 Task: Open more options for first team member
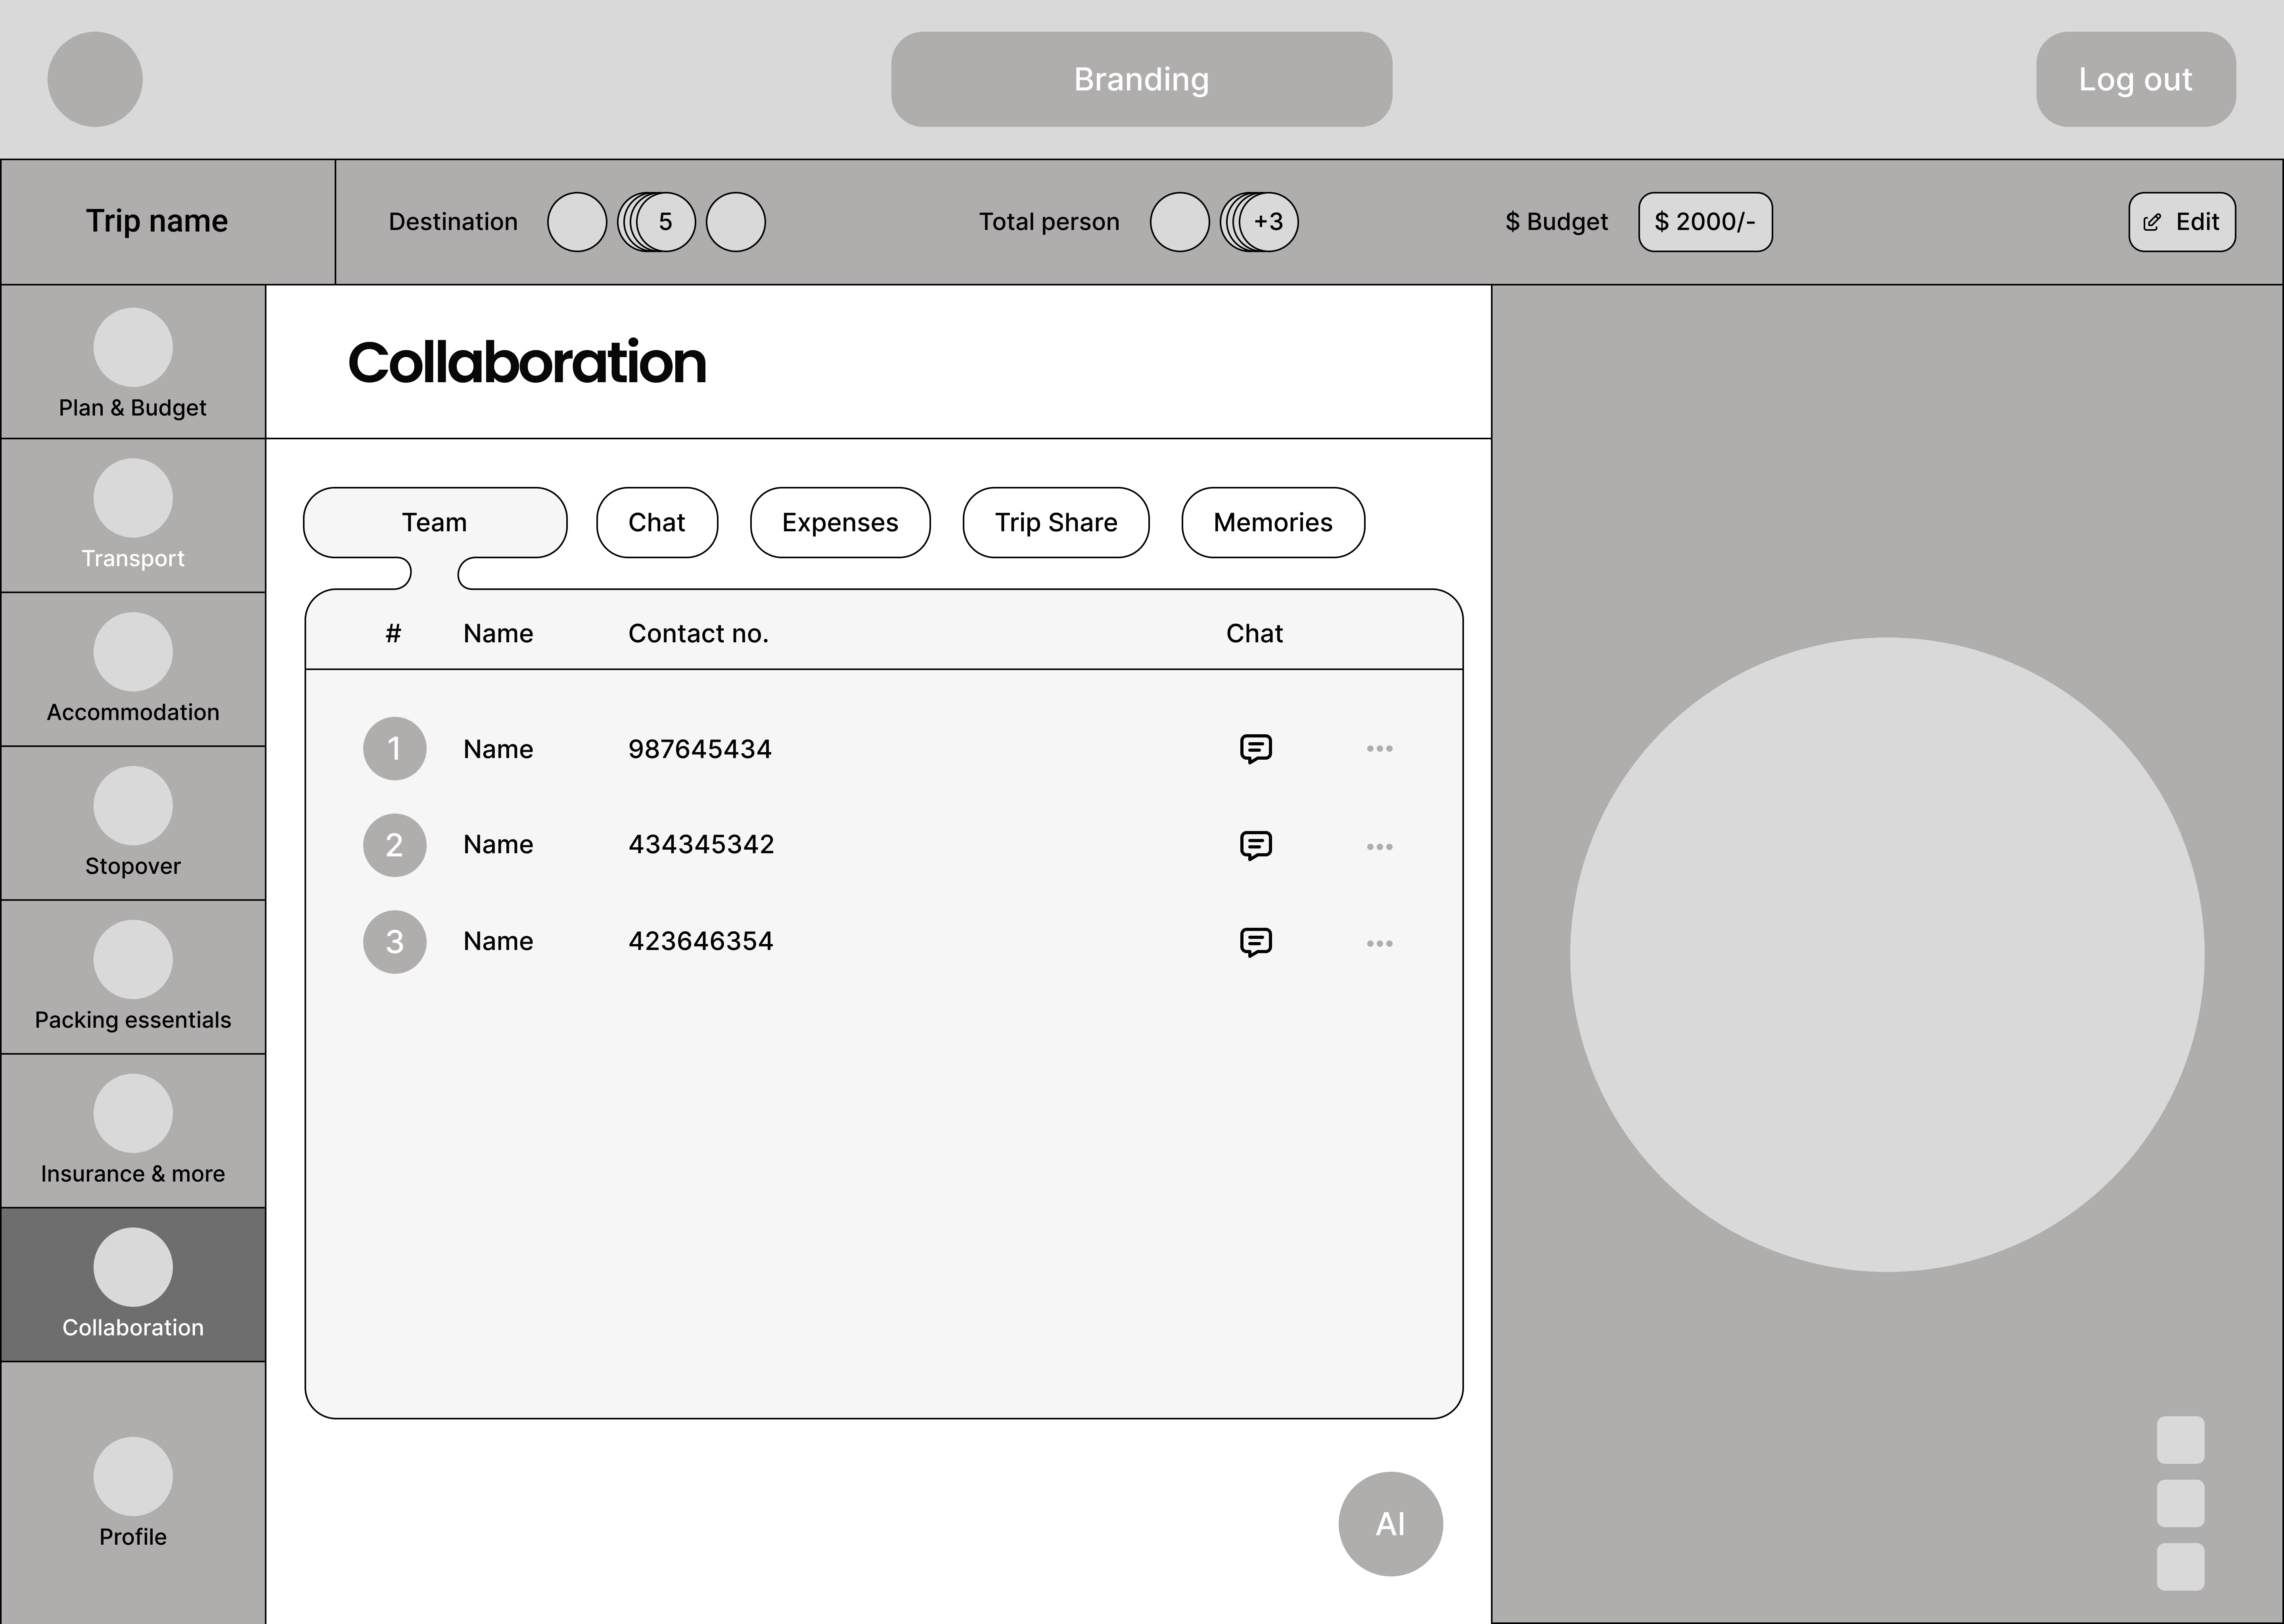pyautogui.click(x=1379, y=749)
